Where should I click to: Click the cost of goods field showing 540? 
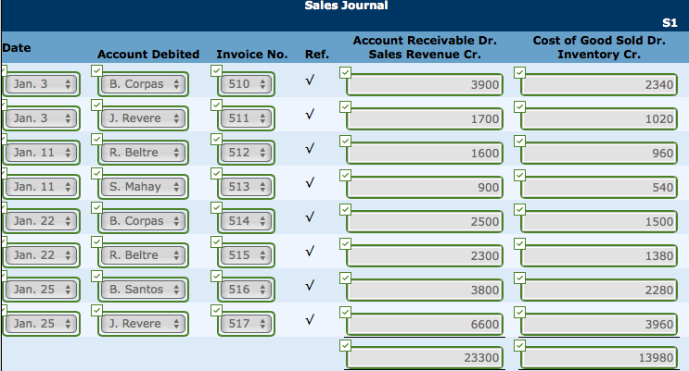coord(598,187)
